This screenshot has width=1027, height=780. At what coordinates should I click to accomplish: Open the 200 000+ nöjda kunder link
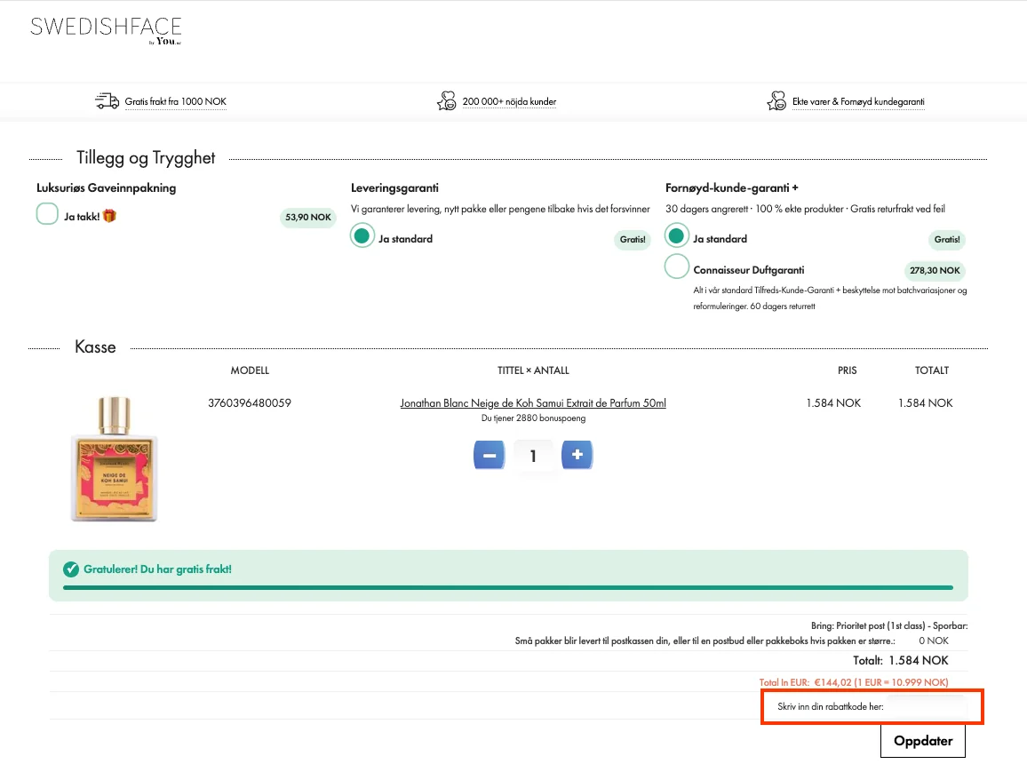510,101
